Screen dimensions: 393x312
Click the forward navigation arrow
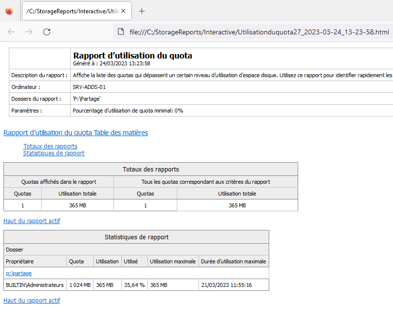tap(29, 32)
